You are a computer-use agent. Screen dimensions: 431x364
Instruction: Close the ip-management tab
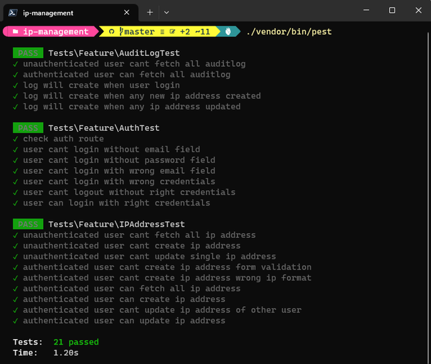tap(127, 13)
